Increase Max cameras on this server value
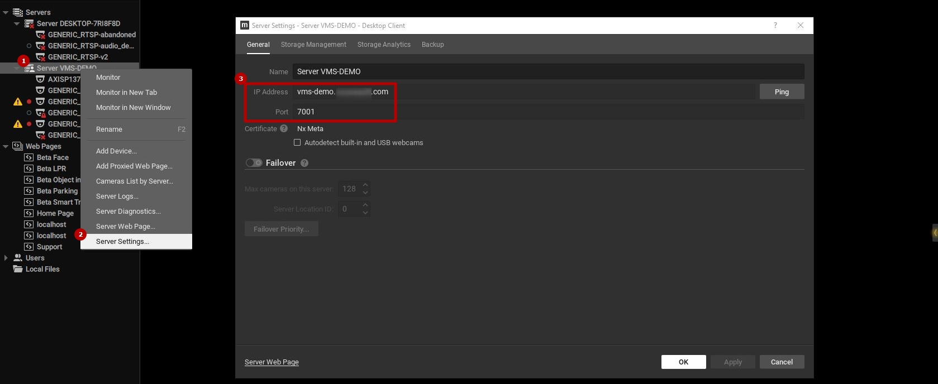The width and height of the screenshot is (938, 384). pyautogui.click(x=365, y=185)
